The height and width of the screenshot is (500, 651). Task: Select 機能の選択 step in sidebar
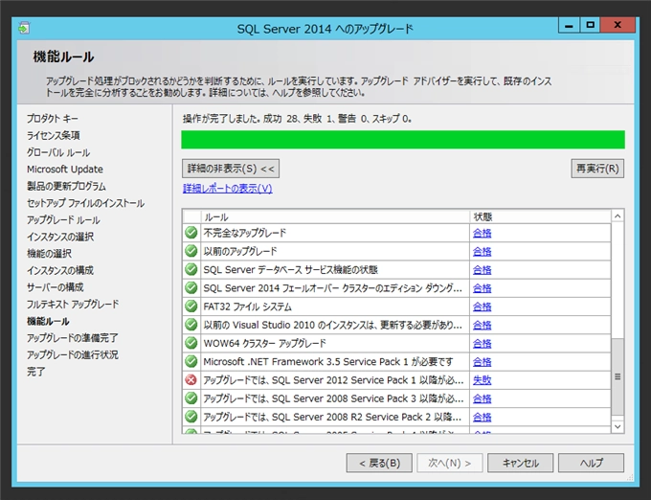[x=49, y=254]
